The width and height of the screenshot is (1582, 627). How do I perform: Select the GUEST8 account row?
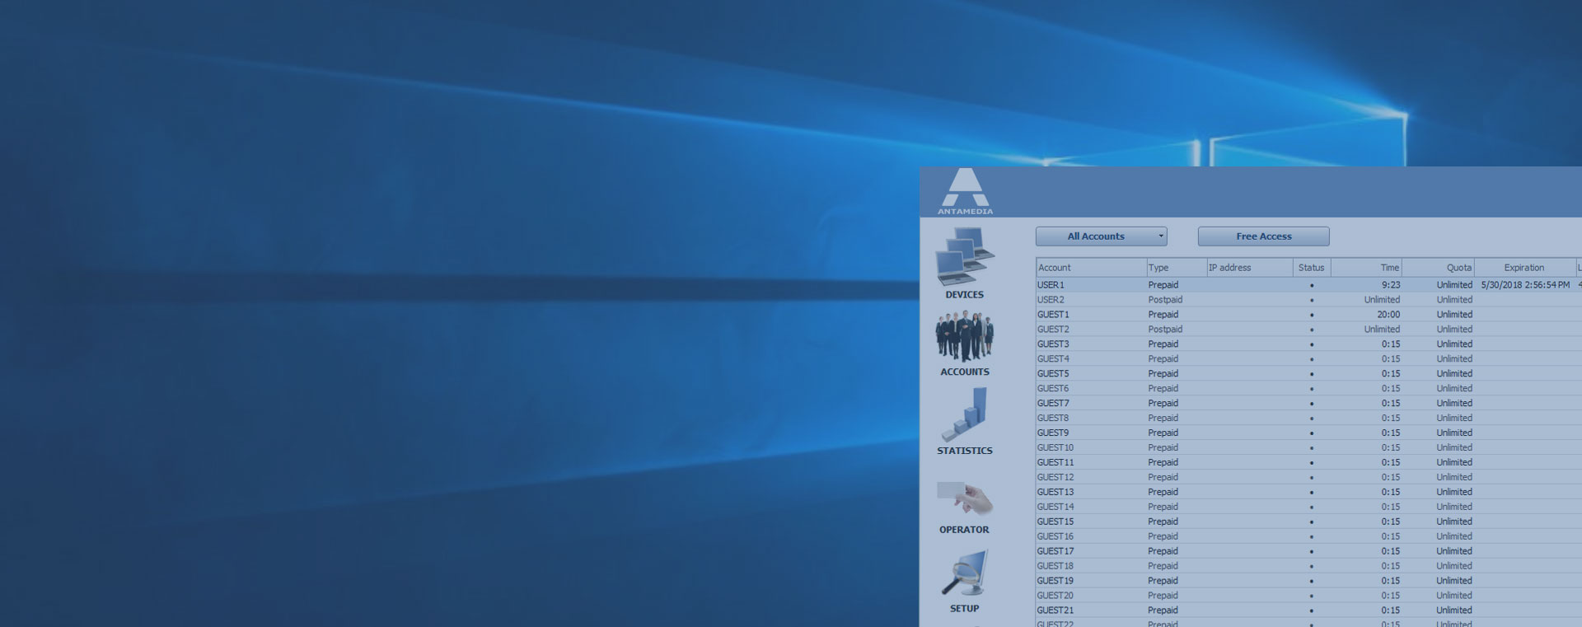pos(1308,419)
